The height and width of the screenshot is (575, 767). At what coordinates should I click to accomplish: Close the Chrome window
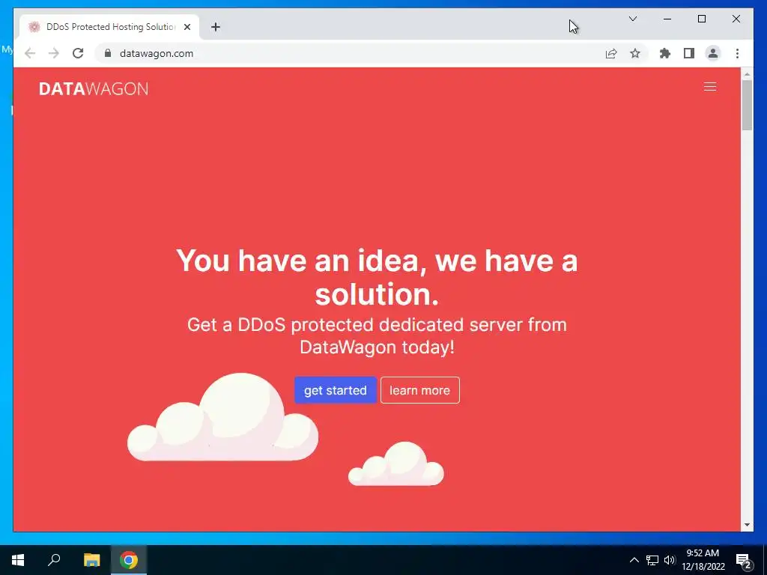[x=736, y=19]
